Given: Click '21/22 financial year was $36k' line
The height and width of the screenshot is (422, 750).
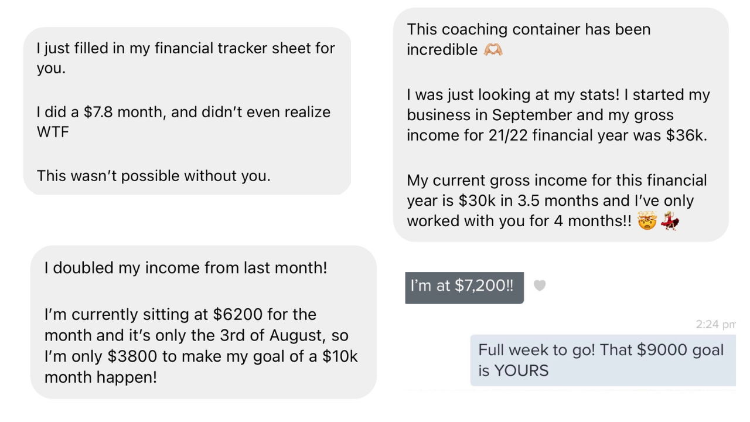Looking at the screenshot, I should 557,135.
